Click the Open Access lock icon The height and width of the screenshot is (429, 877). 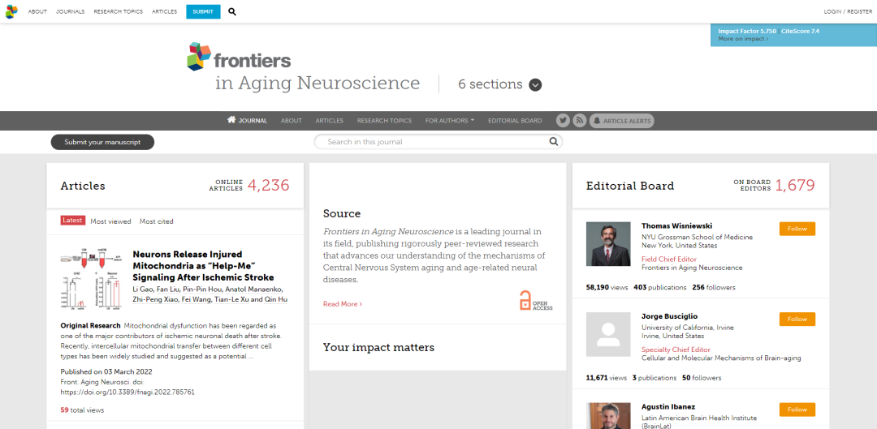[525, 299]
